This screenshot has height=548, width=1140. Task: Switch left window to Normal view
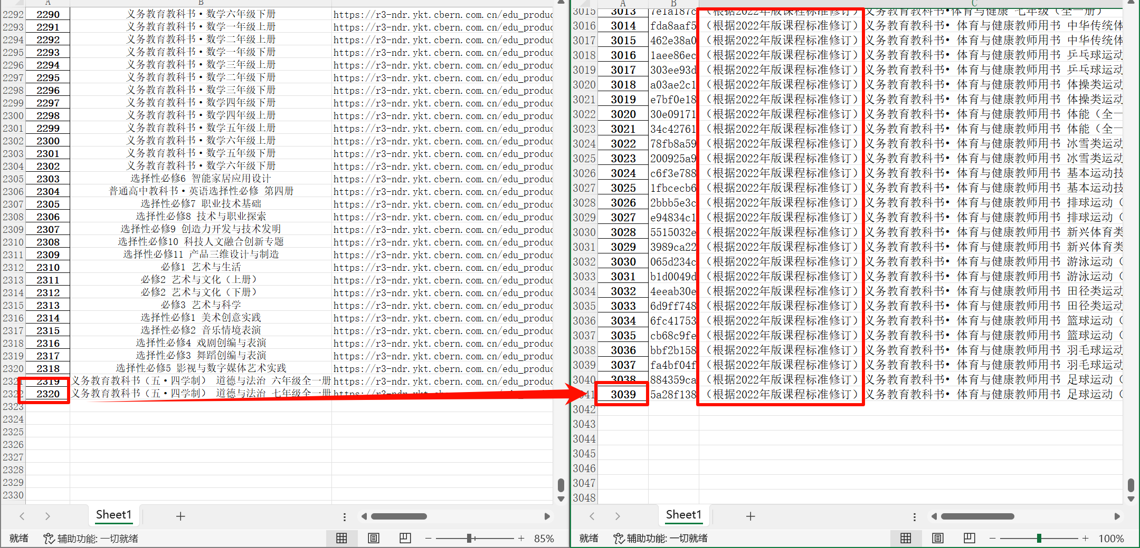[x=341, y=538]
